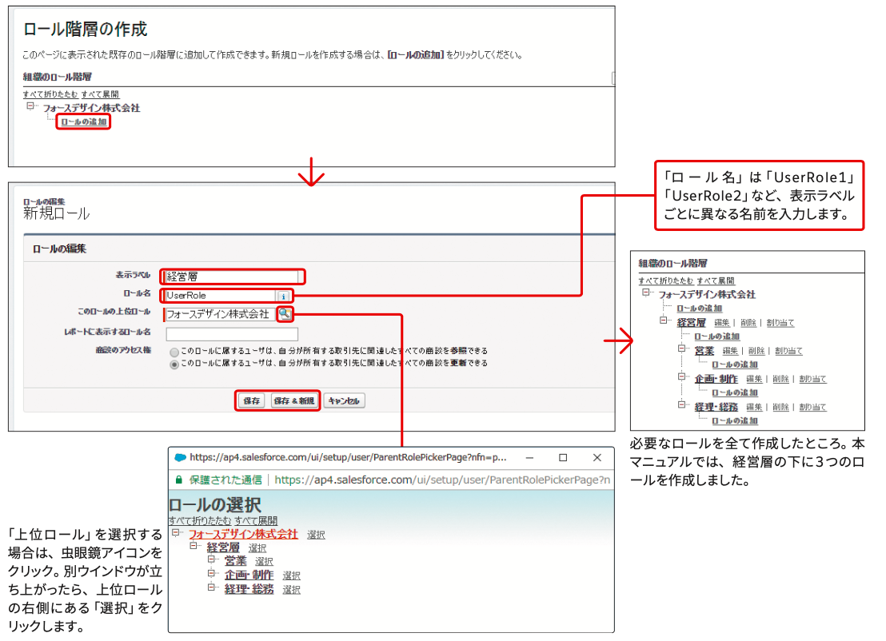The height and width of the screenshot is (641, 886).
Task: Click フォースデザイン株式会社 name in role picker popup
Action: point(243,534)
